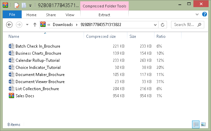Expand the address bar history dropdown

point(155,25)
